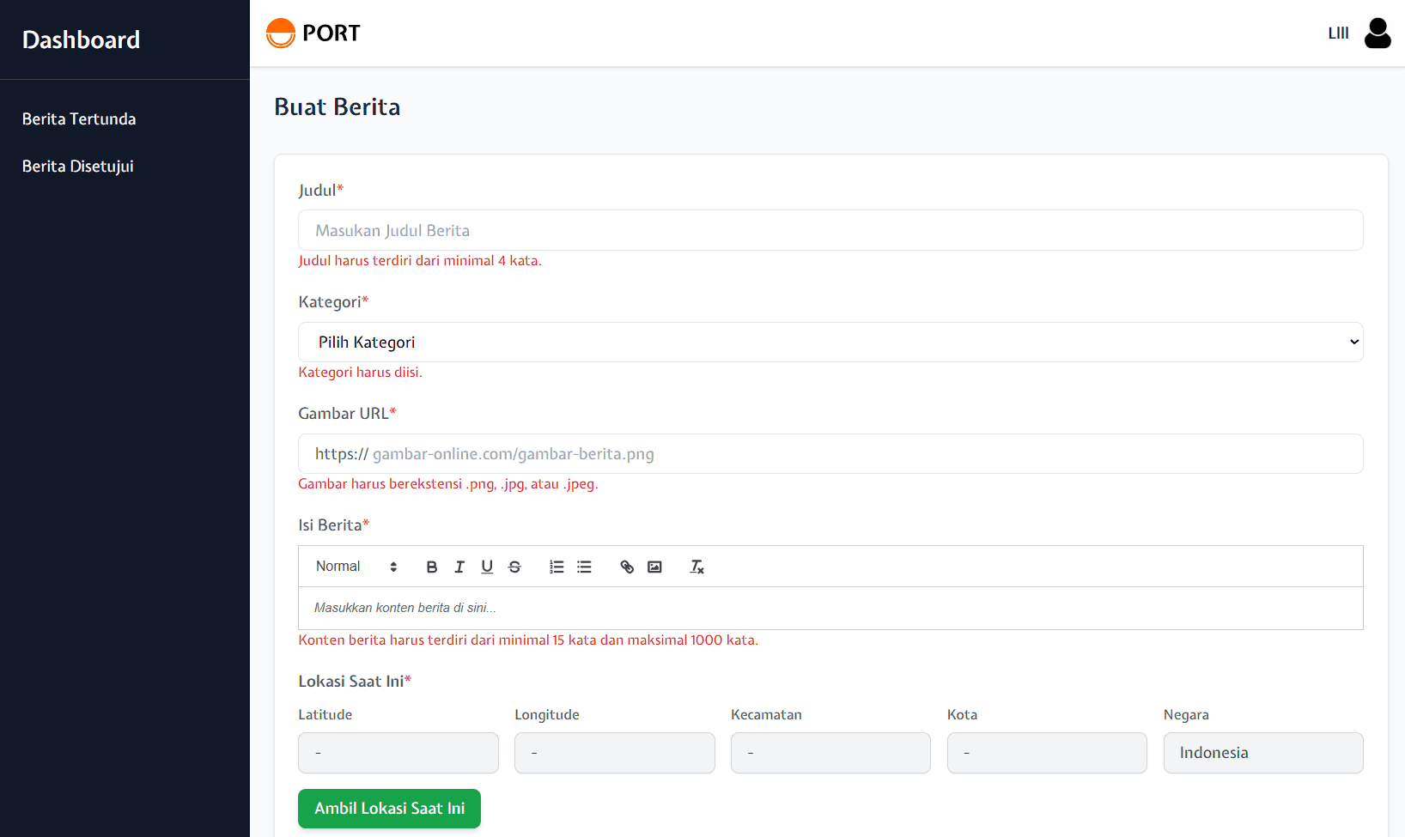Clear text formatting in the editor
This screenshot has width=1405, height=837.
pyautogui.click(x=696, y=567)
